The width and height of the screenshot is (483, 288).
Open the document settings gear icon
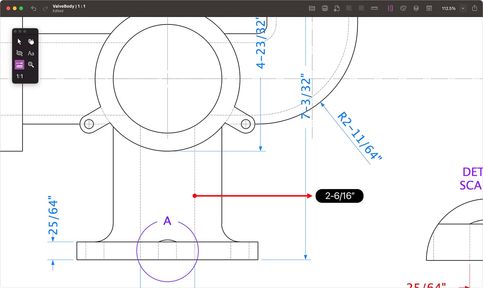coord(337,8)
